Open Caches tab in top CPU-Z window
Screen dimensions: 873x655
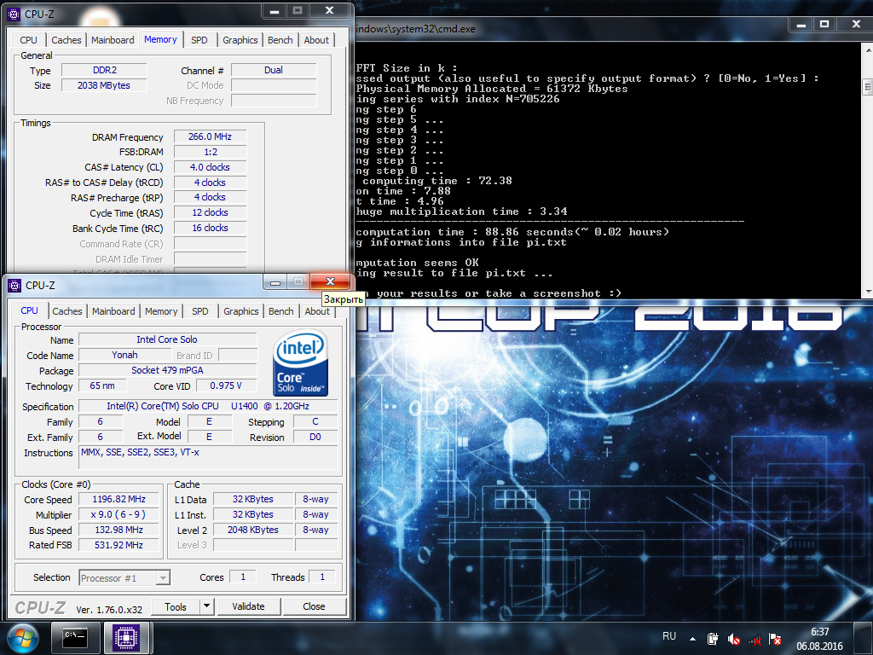pyautogui.click(x=66, y=40)
